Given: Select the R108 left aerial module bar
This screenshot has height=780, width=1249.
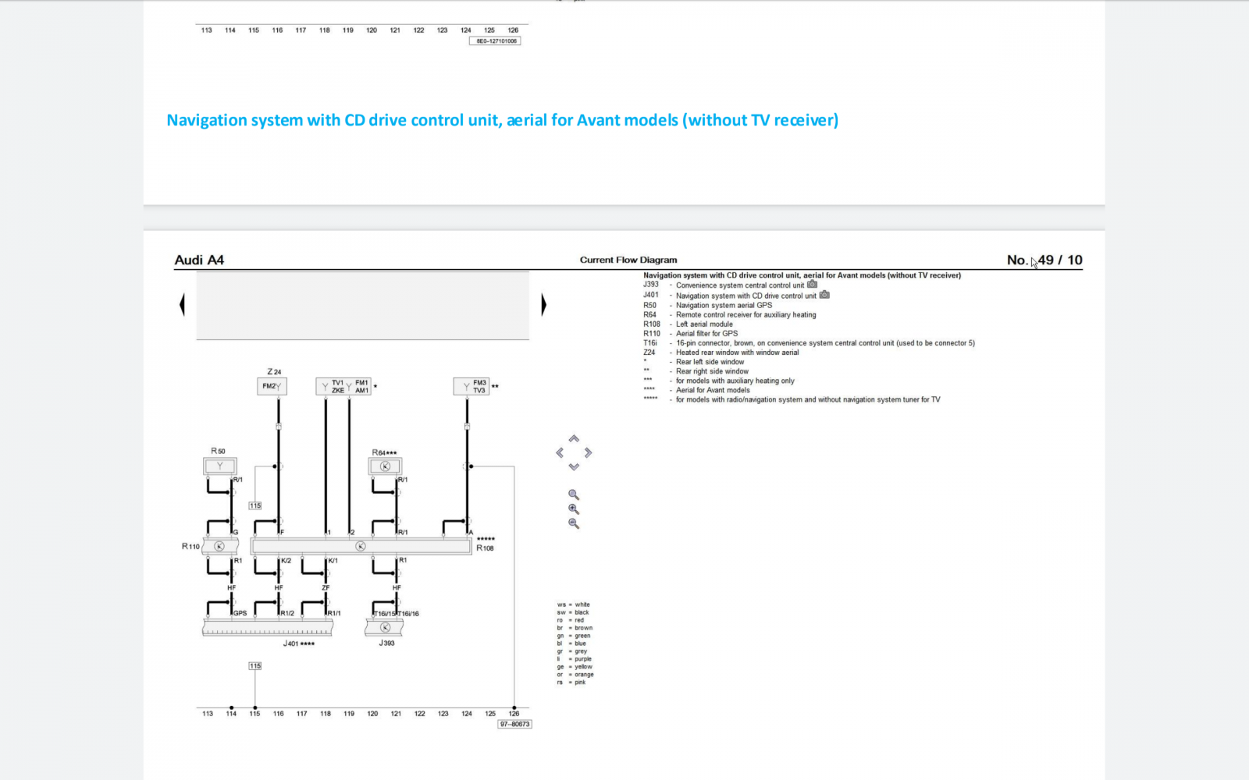Looking at the screenshot, I should tap(361, 546).
